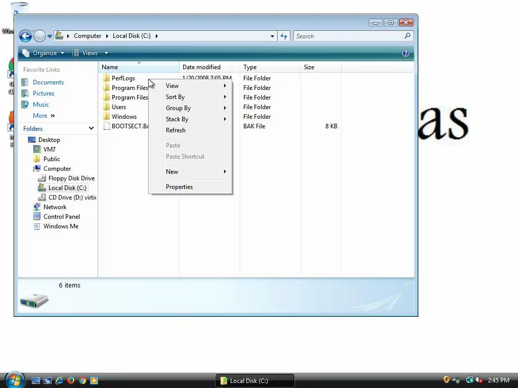Open the Views dropdown arrow
The height and width of the screenshot is (388, 518).
(106, 53)
